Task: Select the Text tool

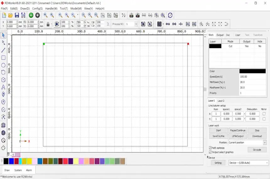Action: 3,87
